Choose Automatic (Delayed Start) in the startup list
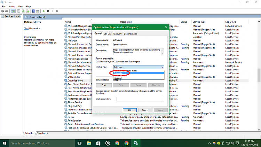Viewport: 261px width, 147px height. click(x=139, y=70)
